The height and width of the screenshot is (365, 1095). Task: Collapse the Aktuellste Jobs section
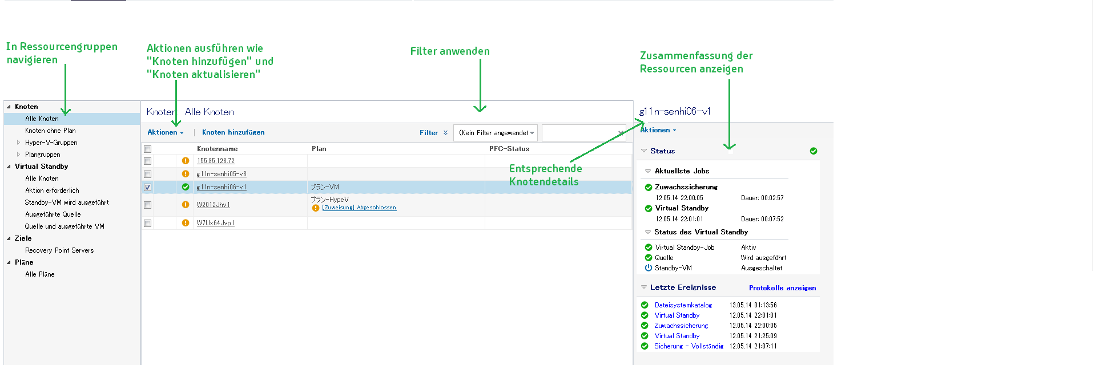pyautogui.click(x=648, y=171)
